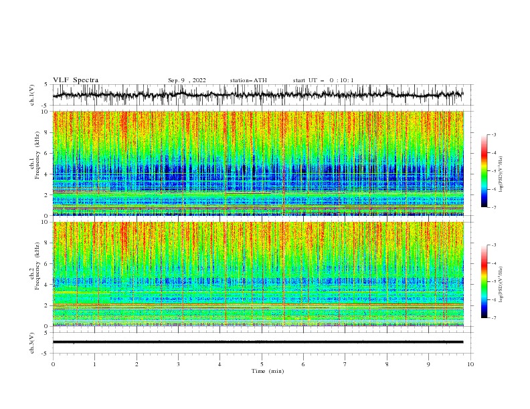Click the "10" tick on the time axis
The width and height of the screenshot is (530, 409).
(x=470, y=364)
